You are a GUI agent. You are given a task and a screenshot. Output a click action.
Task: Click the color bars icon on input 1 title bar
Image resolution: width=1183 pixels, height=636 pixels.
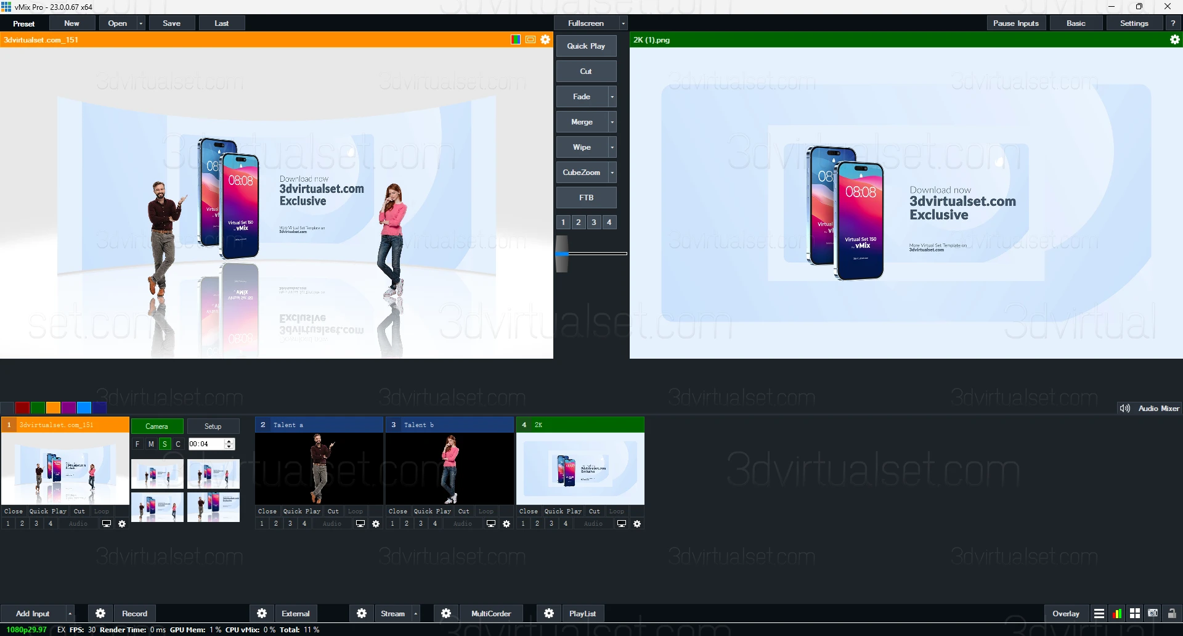[515, 39]
